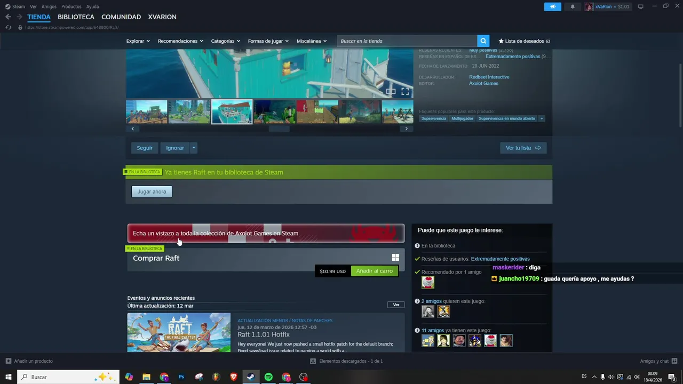Click the plus button after the tags
The height and width of the screenshot is (384, 683).
point(542,118)
